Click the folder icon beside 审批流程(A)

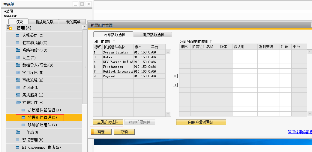click(x=18, y=80)
